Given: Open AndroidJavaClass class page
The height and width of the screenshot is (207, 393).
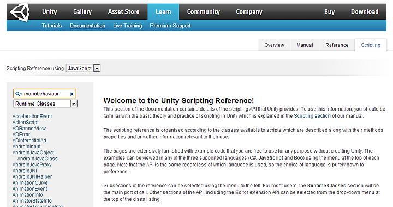Looking at the screenshot, I should [x=37, y=159].
